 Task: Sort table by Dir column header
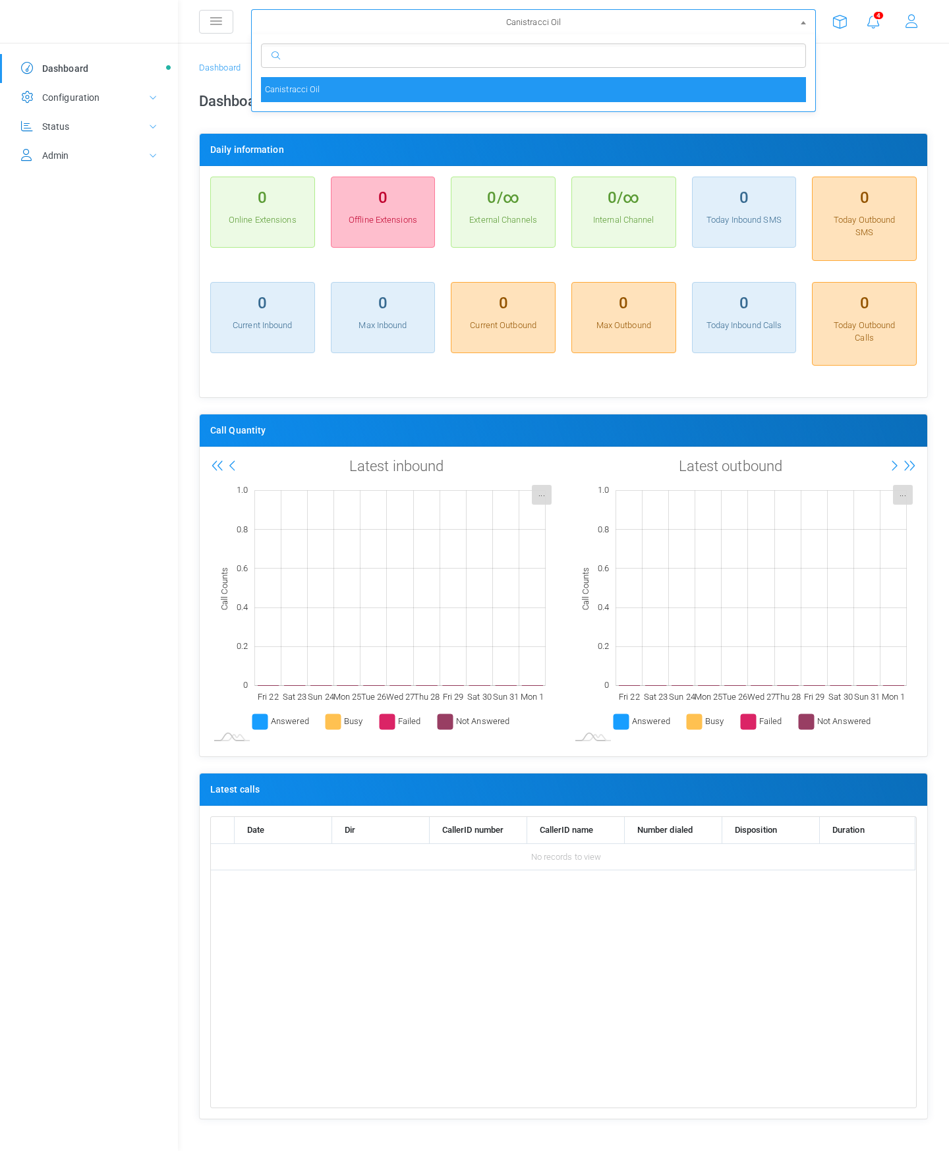[x=380, y=830]
